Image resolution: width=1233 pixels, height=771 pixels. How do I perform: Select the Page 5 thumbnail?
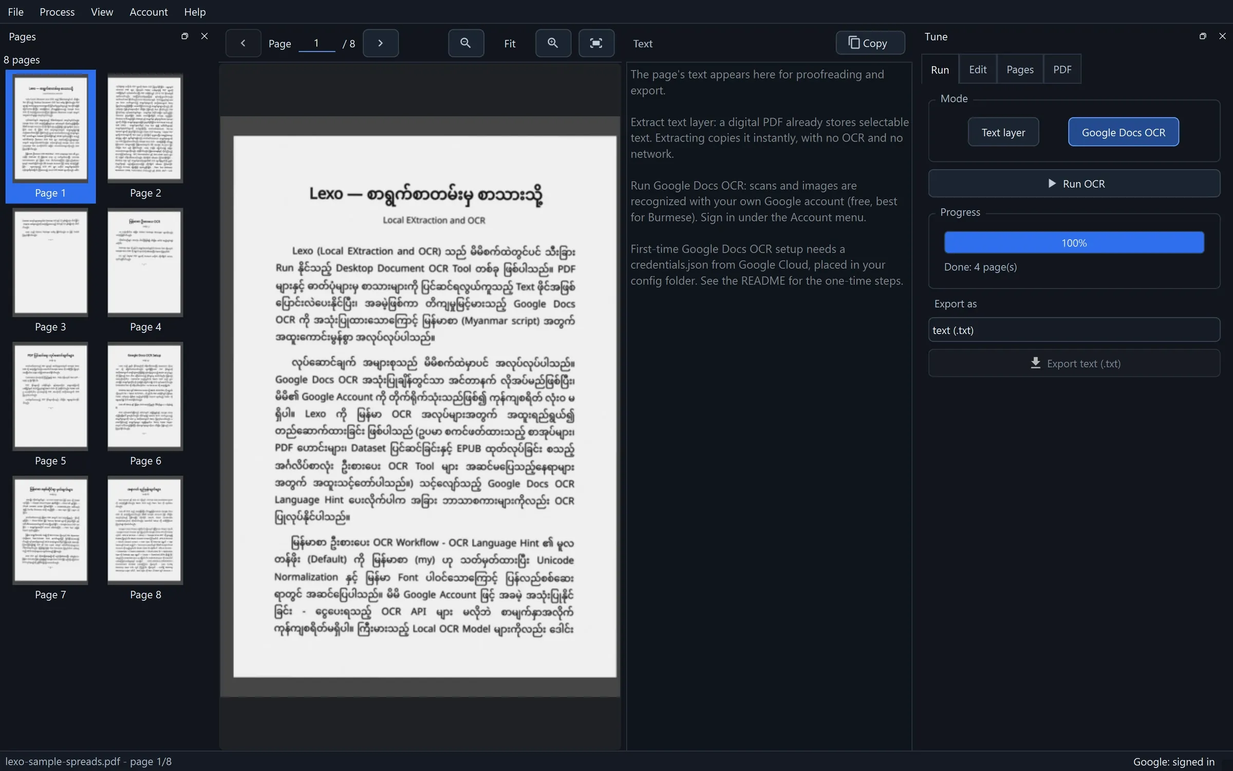(x=50, y=404)
